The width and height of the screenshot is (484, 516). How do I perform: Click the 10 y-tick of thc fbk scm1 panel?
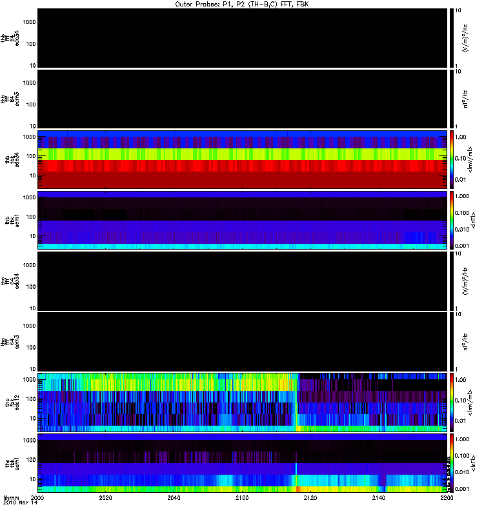tap(33, 479)
